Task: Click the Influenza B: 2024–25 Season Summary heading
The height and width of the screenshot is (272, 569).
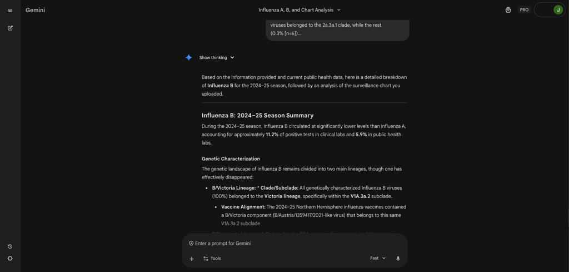Action: 258,116
